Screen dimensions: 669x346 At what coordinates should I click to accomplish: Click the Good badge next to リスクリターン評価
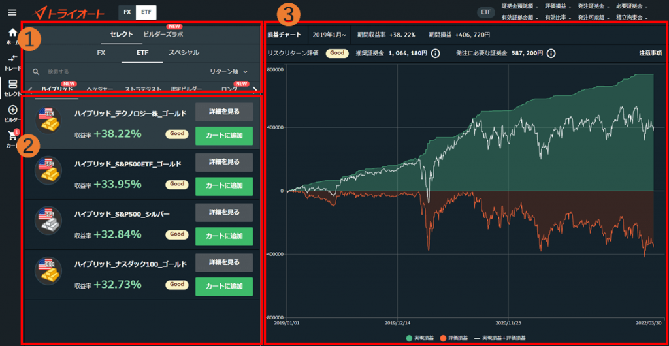[x=338, y=54]
